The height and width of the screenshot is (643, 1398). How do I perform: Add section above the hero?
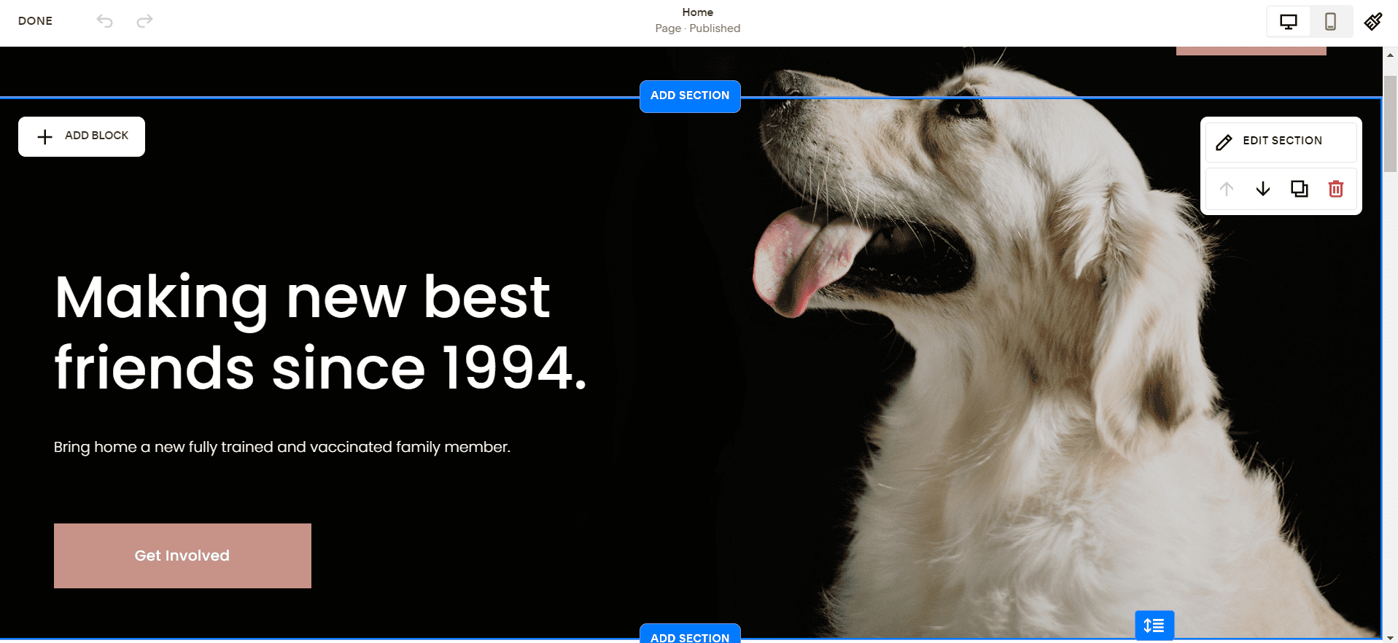click(x=690, y=96)
